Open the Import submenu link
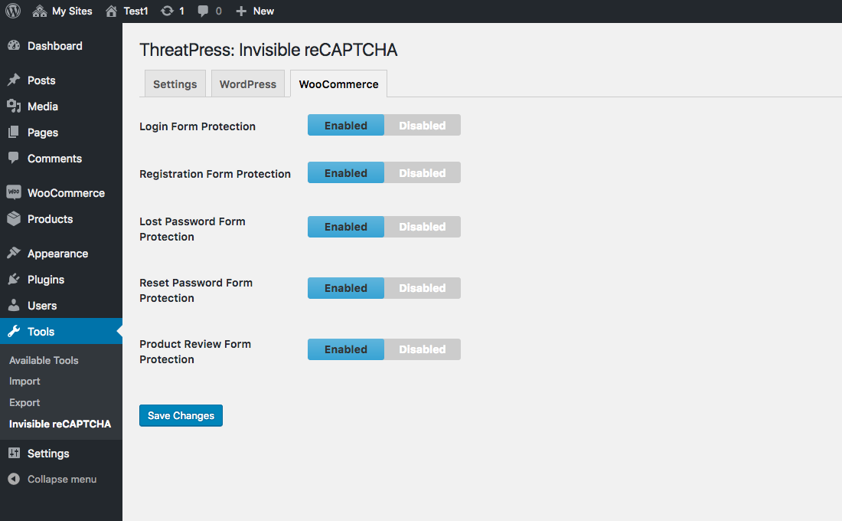The height and width of the screenshot is (521, 842). click(24, 382)
